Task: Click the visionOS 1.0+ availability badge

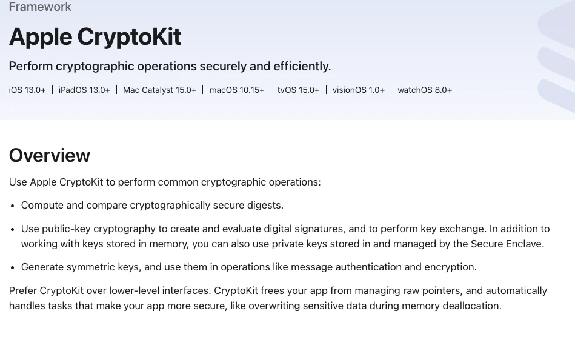Action: pos(358,90)
